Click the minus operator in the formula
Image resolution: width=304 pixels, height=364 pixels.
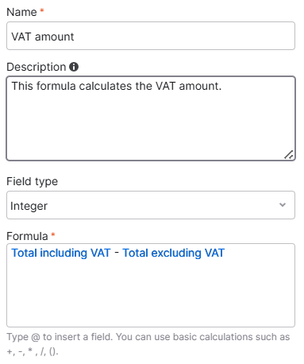coord(117,253)
